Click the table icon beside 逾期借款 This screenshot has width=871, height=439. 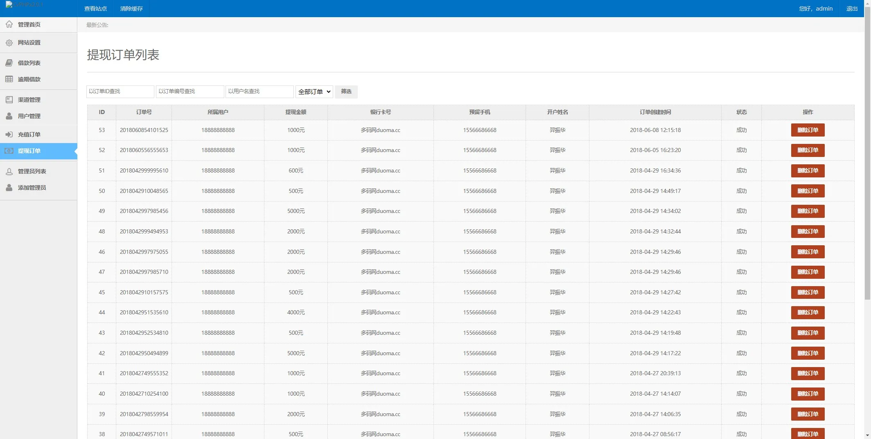[x=9, y=79]
